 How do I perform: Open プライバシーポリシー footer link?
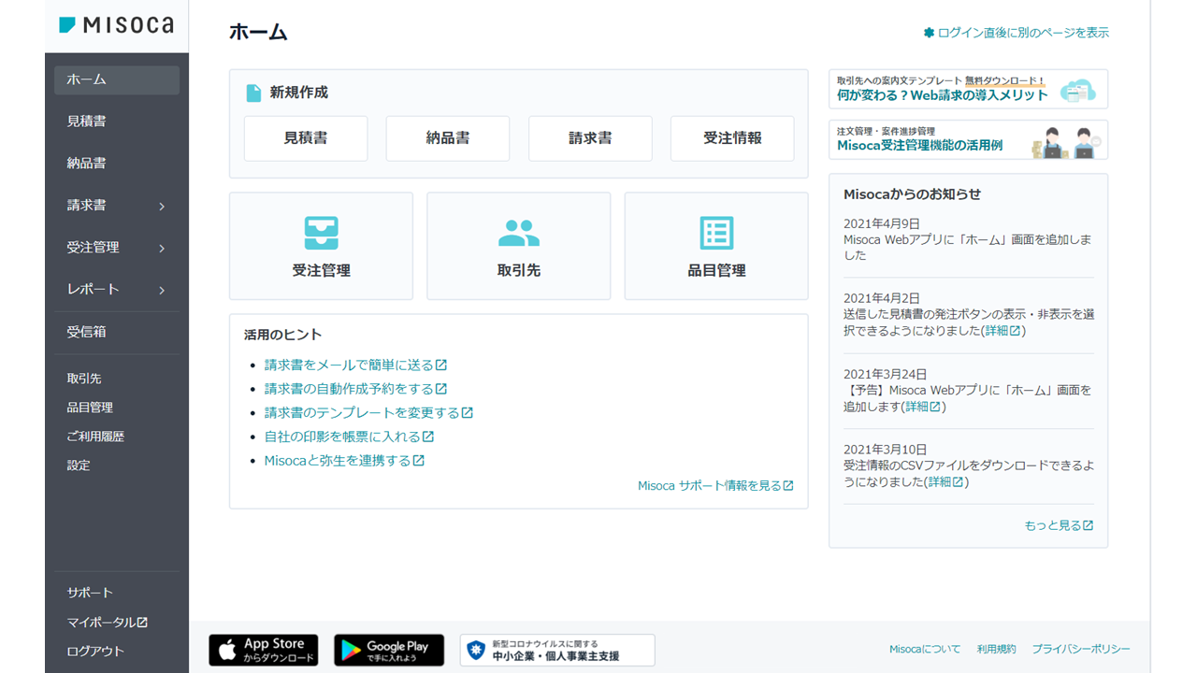coord(1081,649)
